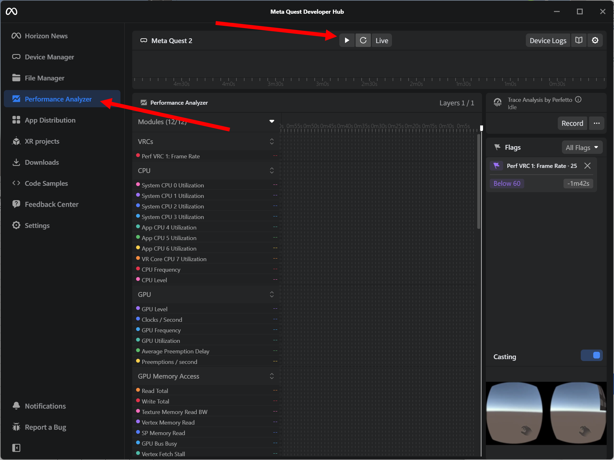The image size is (614, 460).
Task: Click the Perfetto trace analysis icon
Action: 498,102
